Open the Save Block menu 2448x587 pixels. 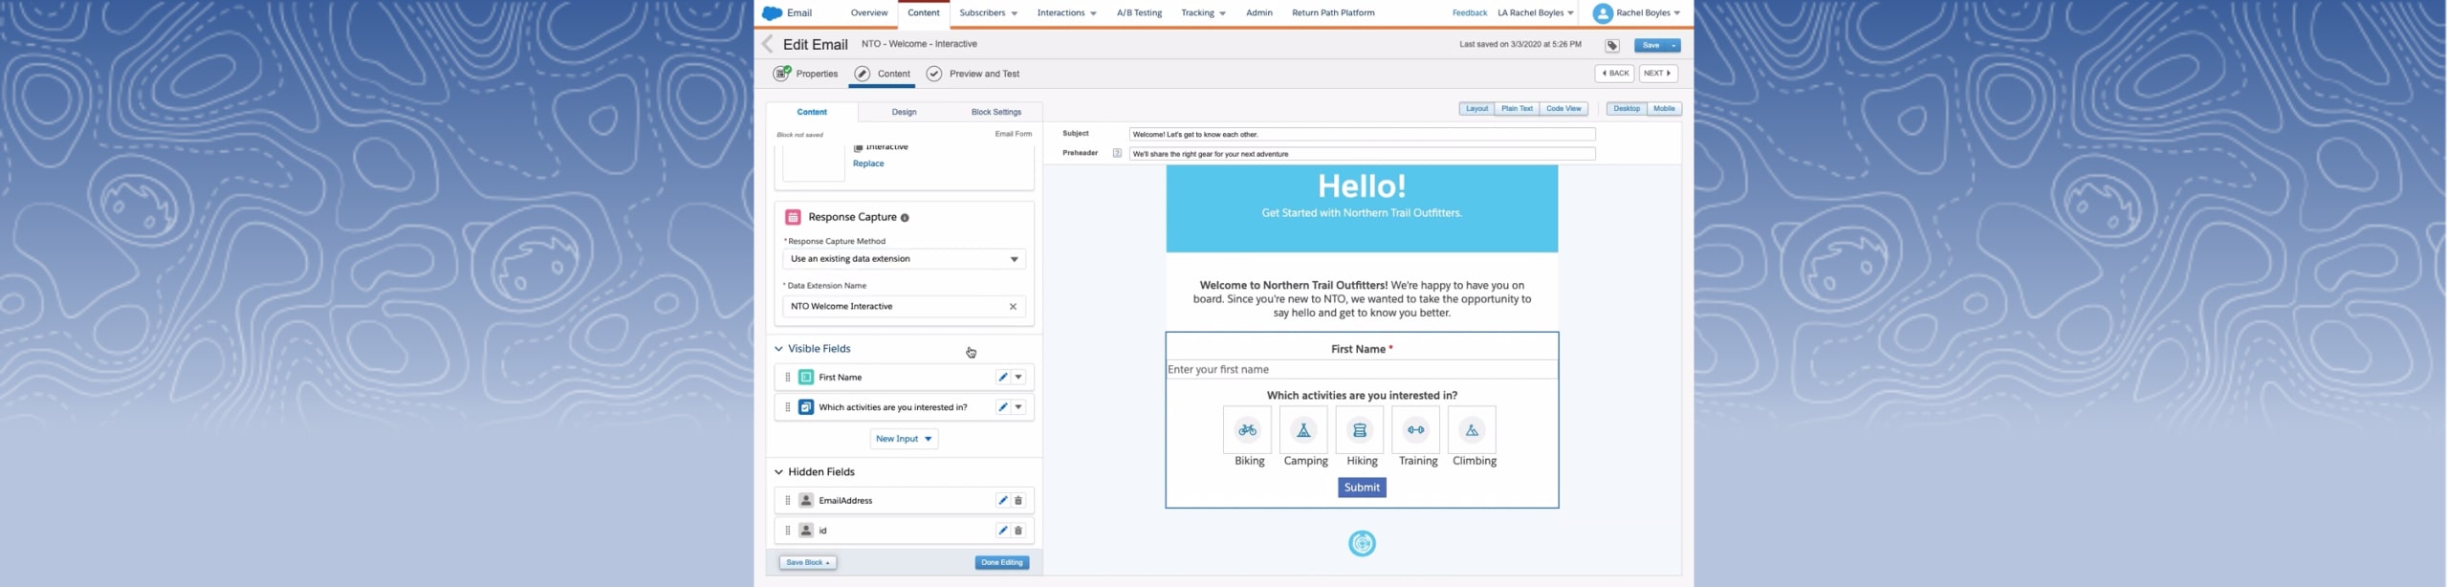click(x=807, y=563)
